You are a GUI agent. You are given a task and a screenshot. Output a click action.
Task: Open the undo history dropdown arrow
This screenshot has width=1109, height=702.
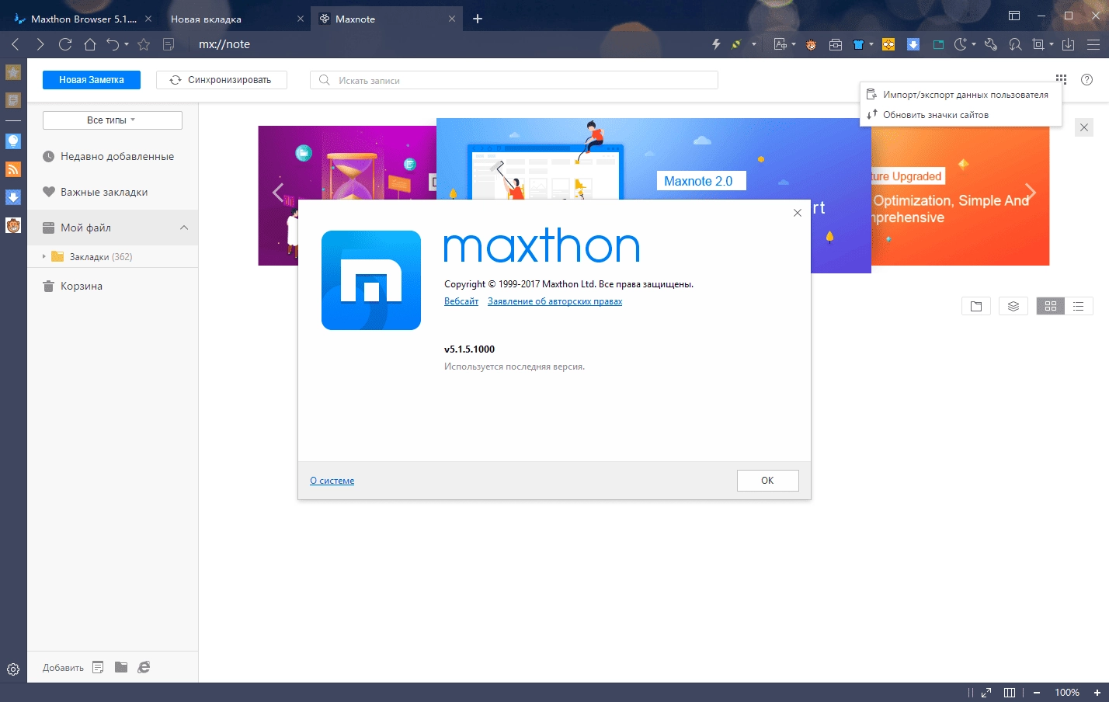coord(127,44)
